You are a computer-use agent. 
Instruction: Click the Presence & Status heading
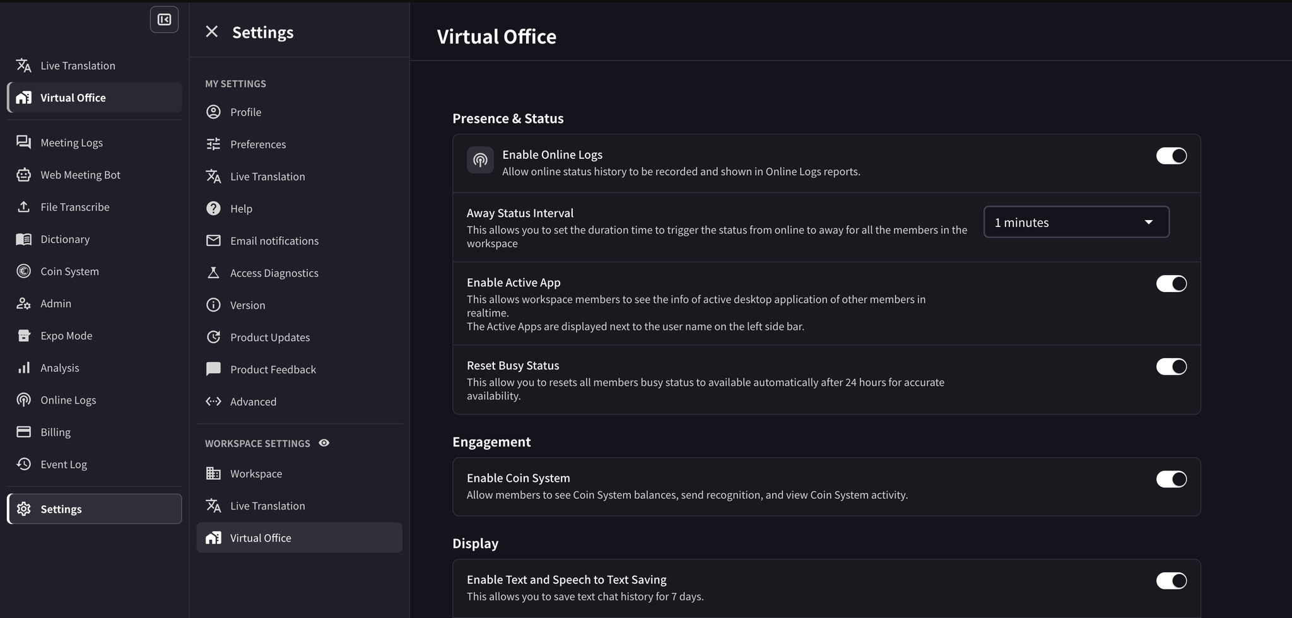coord(508,119)
